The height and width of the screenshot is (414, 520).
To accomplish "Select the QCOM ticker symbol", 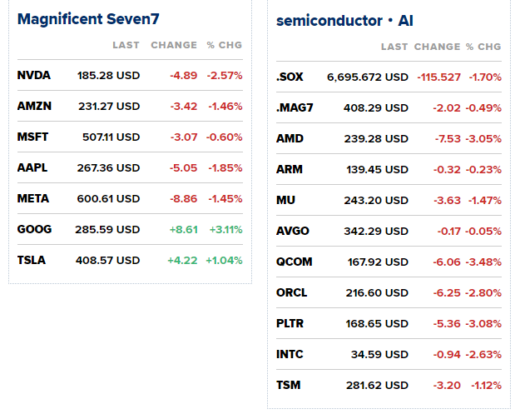I will (294, 262).
